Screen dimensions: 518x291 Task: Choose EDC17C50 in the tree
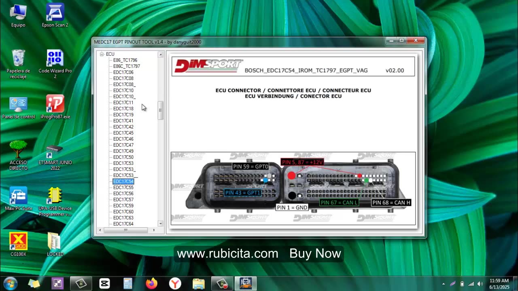(x=123, y=157)
